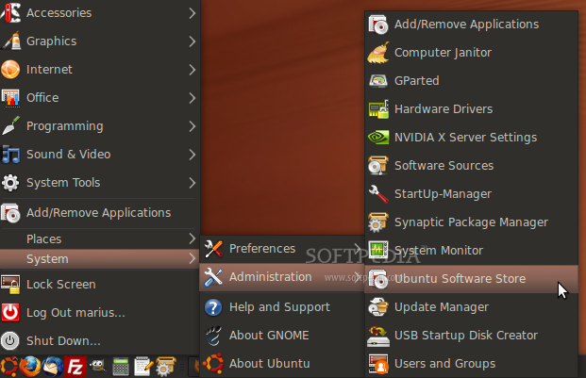This screenshot has height=378, width=586.
Task: Open the text editor panel launcher
Action: coord(143,367)
